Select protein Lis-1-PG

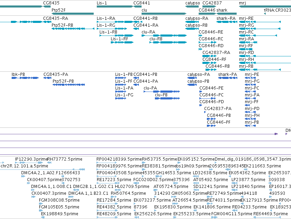(124, 95)
